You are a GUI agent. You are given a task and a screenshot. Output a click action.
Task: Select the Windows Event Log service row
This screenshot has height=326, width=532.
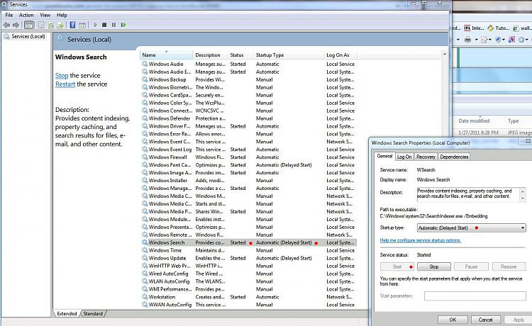(248, 150)
